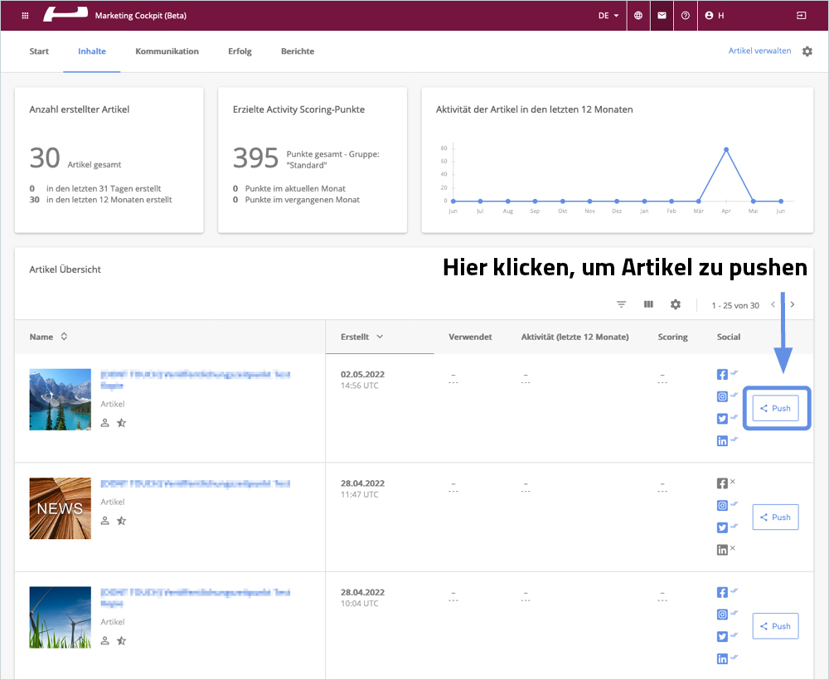Click LinkedIn icon for 02.05.2022 article
The height and width of the screenshot is (680, 829).
(x=722, y=441)
